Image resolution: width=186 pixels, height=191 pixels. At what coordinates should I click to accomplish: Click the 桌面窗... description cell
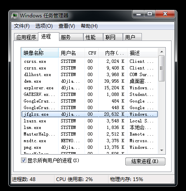tap(140, 81)
